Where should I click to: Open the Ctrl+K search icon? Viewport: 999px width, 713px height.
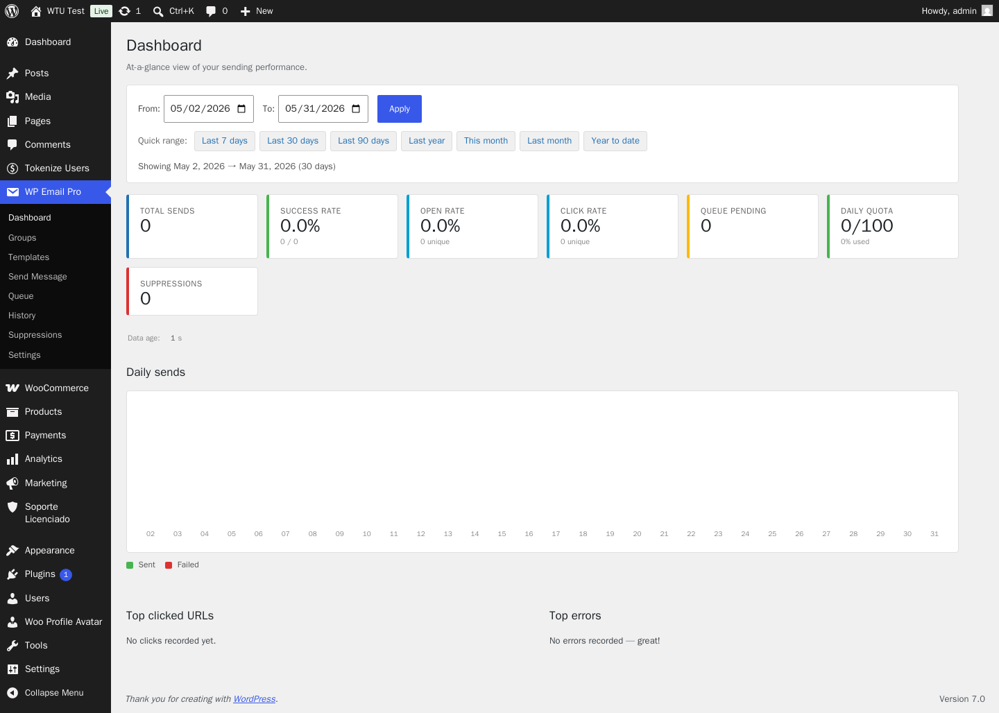[x=158, y=11]
